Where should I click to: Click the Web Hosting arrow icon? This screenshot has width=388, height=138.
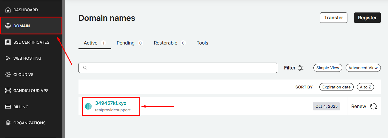(8, 58)
